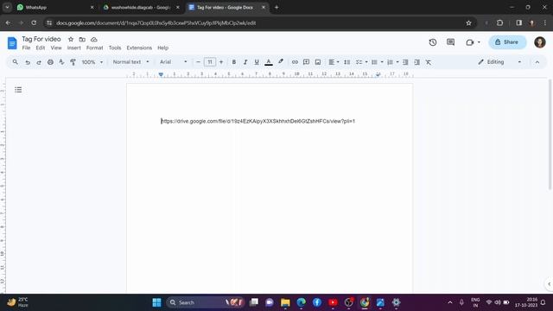Open the Extensions menu
Screen dimensions: 553x311
click(x=139, y=48)
